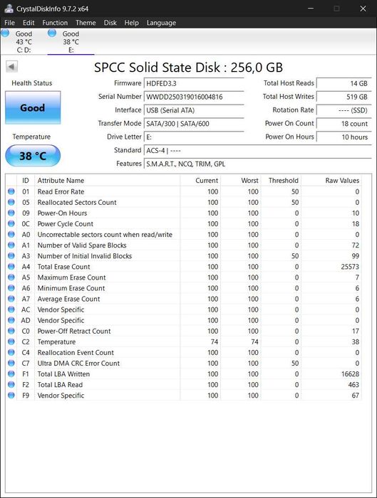This screenshot has width=377, height=498.
Task: Click the disk title SPCC Solid State Disk
Action: 188,68
